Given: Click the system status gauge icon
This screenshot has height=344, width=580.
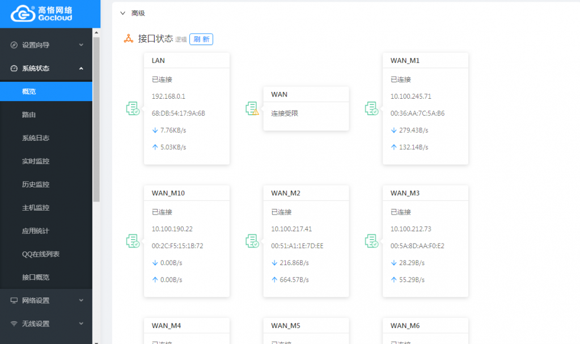Looking at the screenshot, I should (x=14, y=69).
